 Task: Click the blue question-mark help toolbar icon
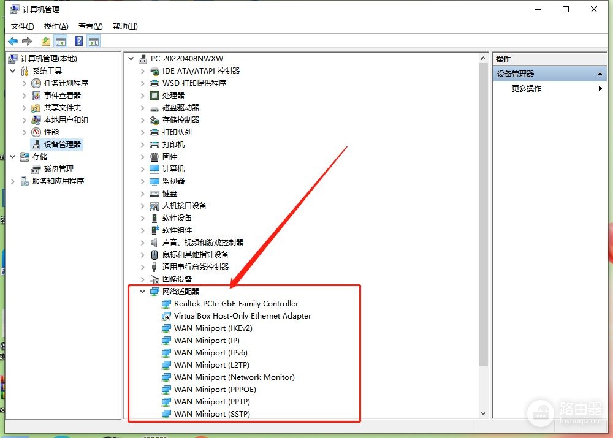[x=78, y=41]
